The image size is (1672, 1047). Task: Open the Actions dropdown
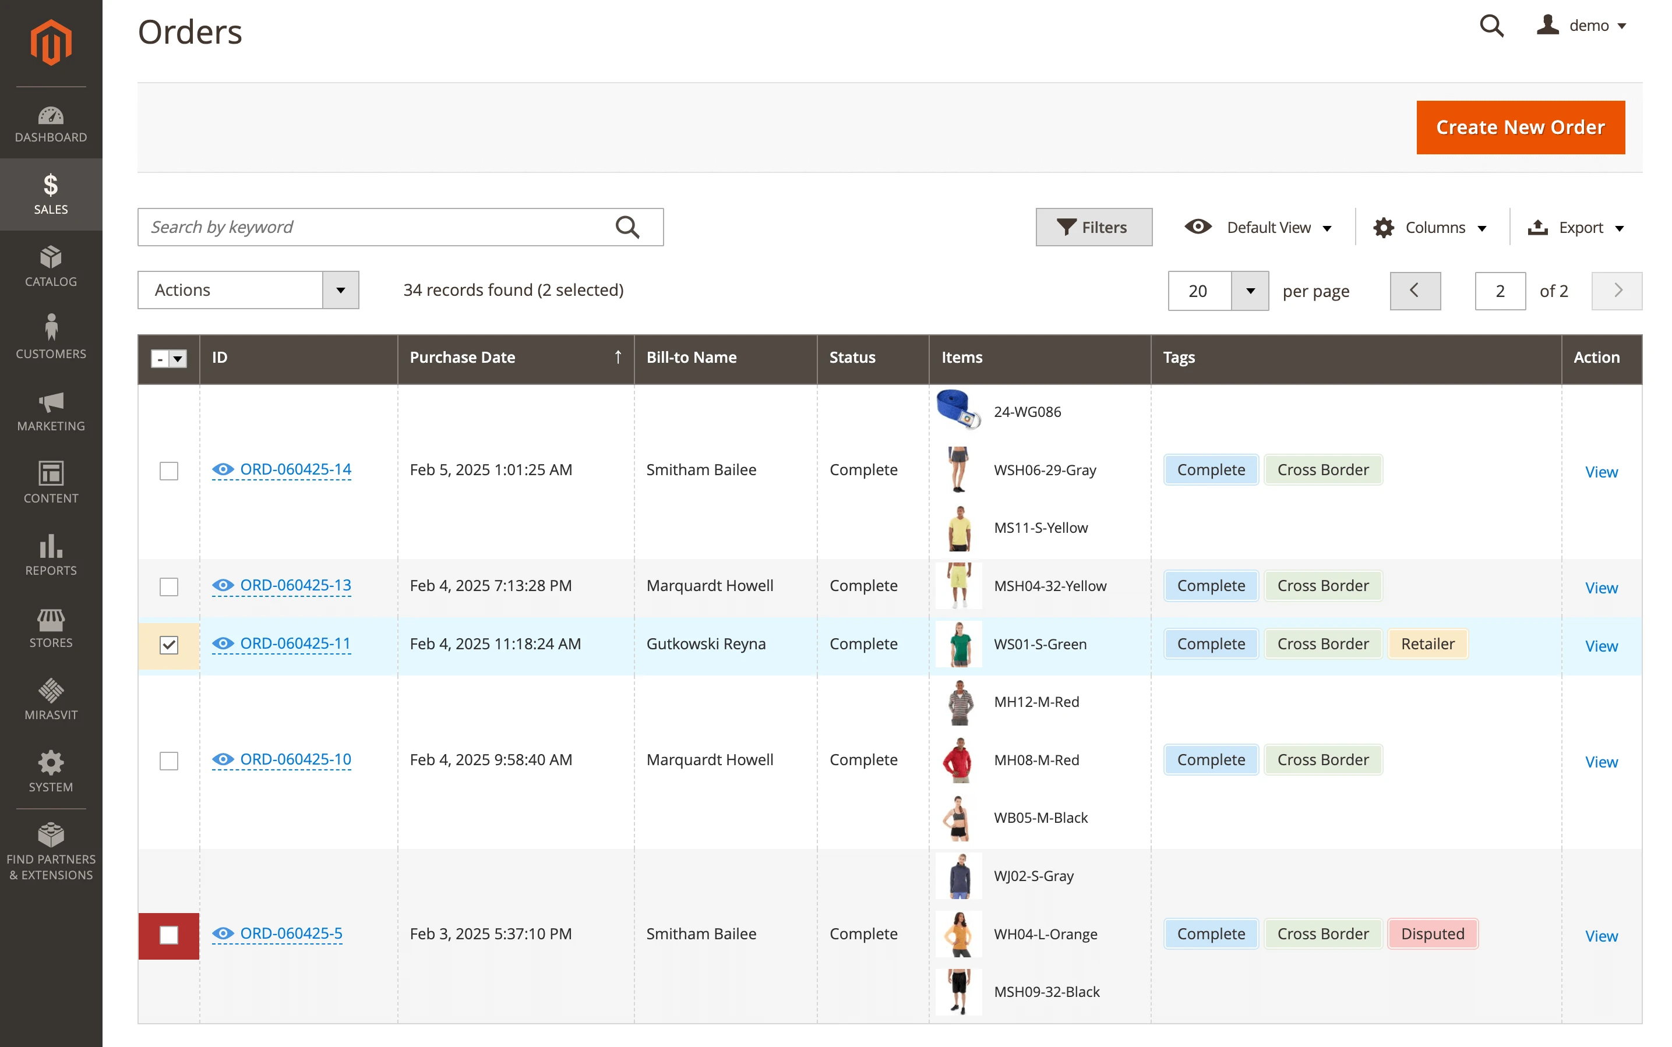click(x=248, y=290)
